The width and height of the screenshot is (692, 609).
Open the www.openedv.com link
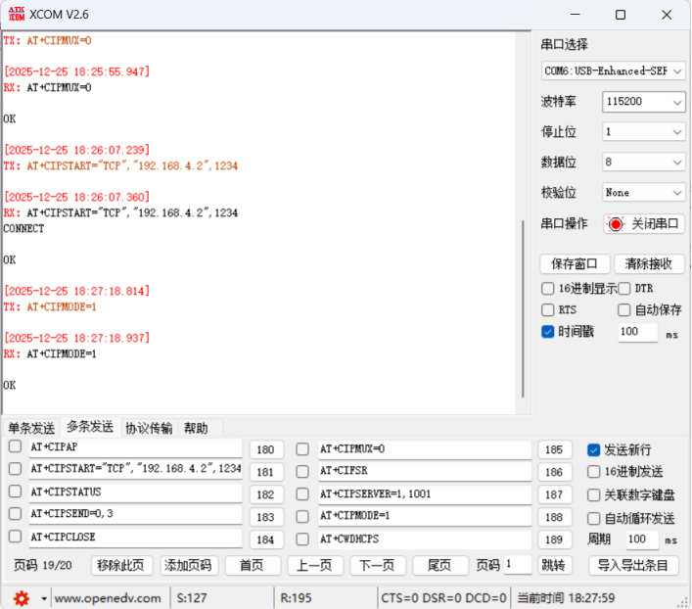tap(108, 599)
